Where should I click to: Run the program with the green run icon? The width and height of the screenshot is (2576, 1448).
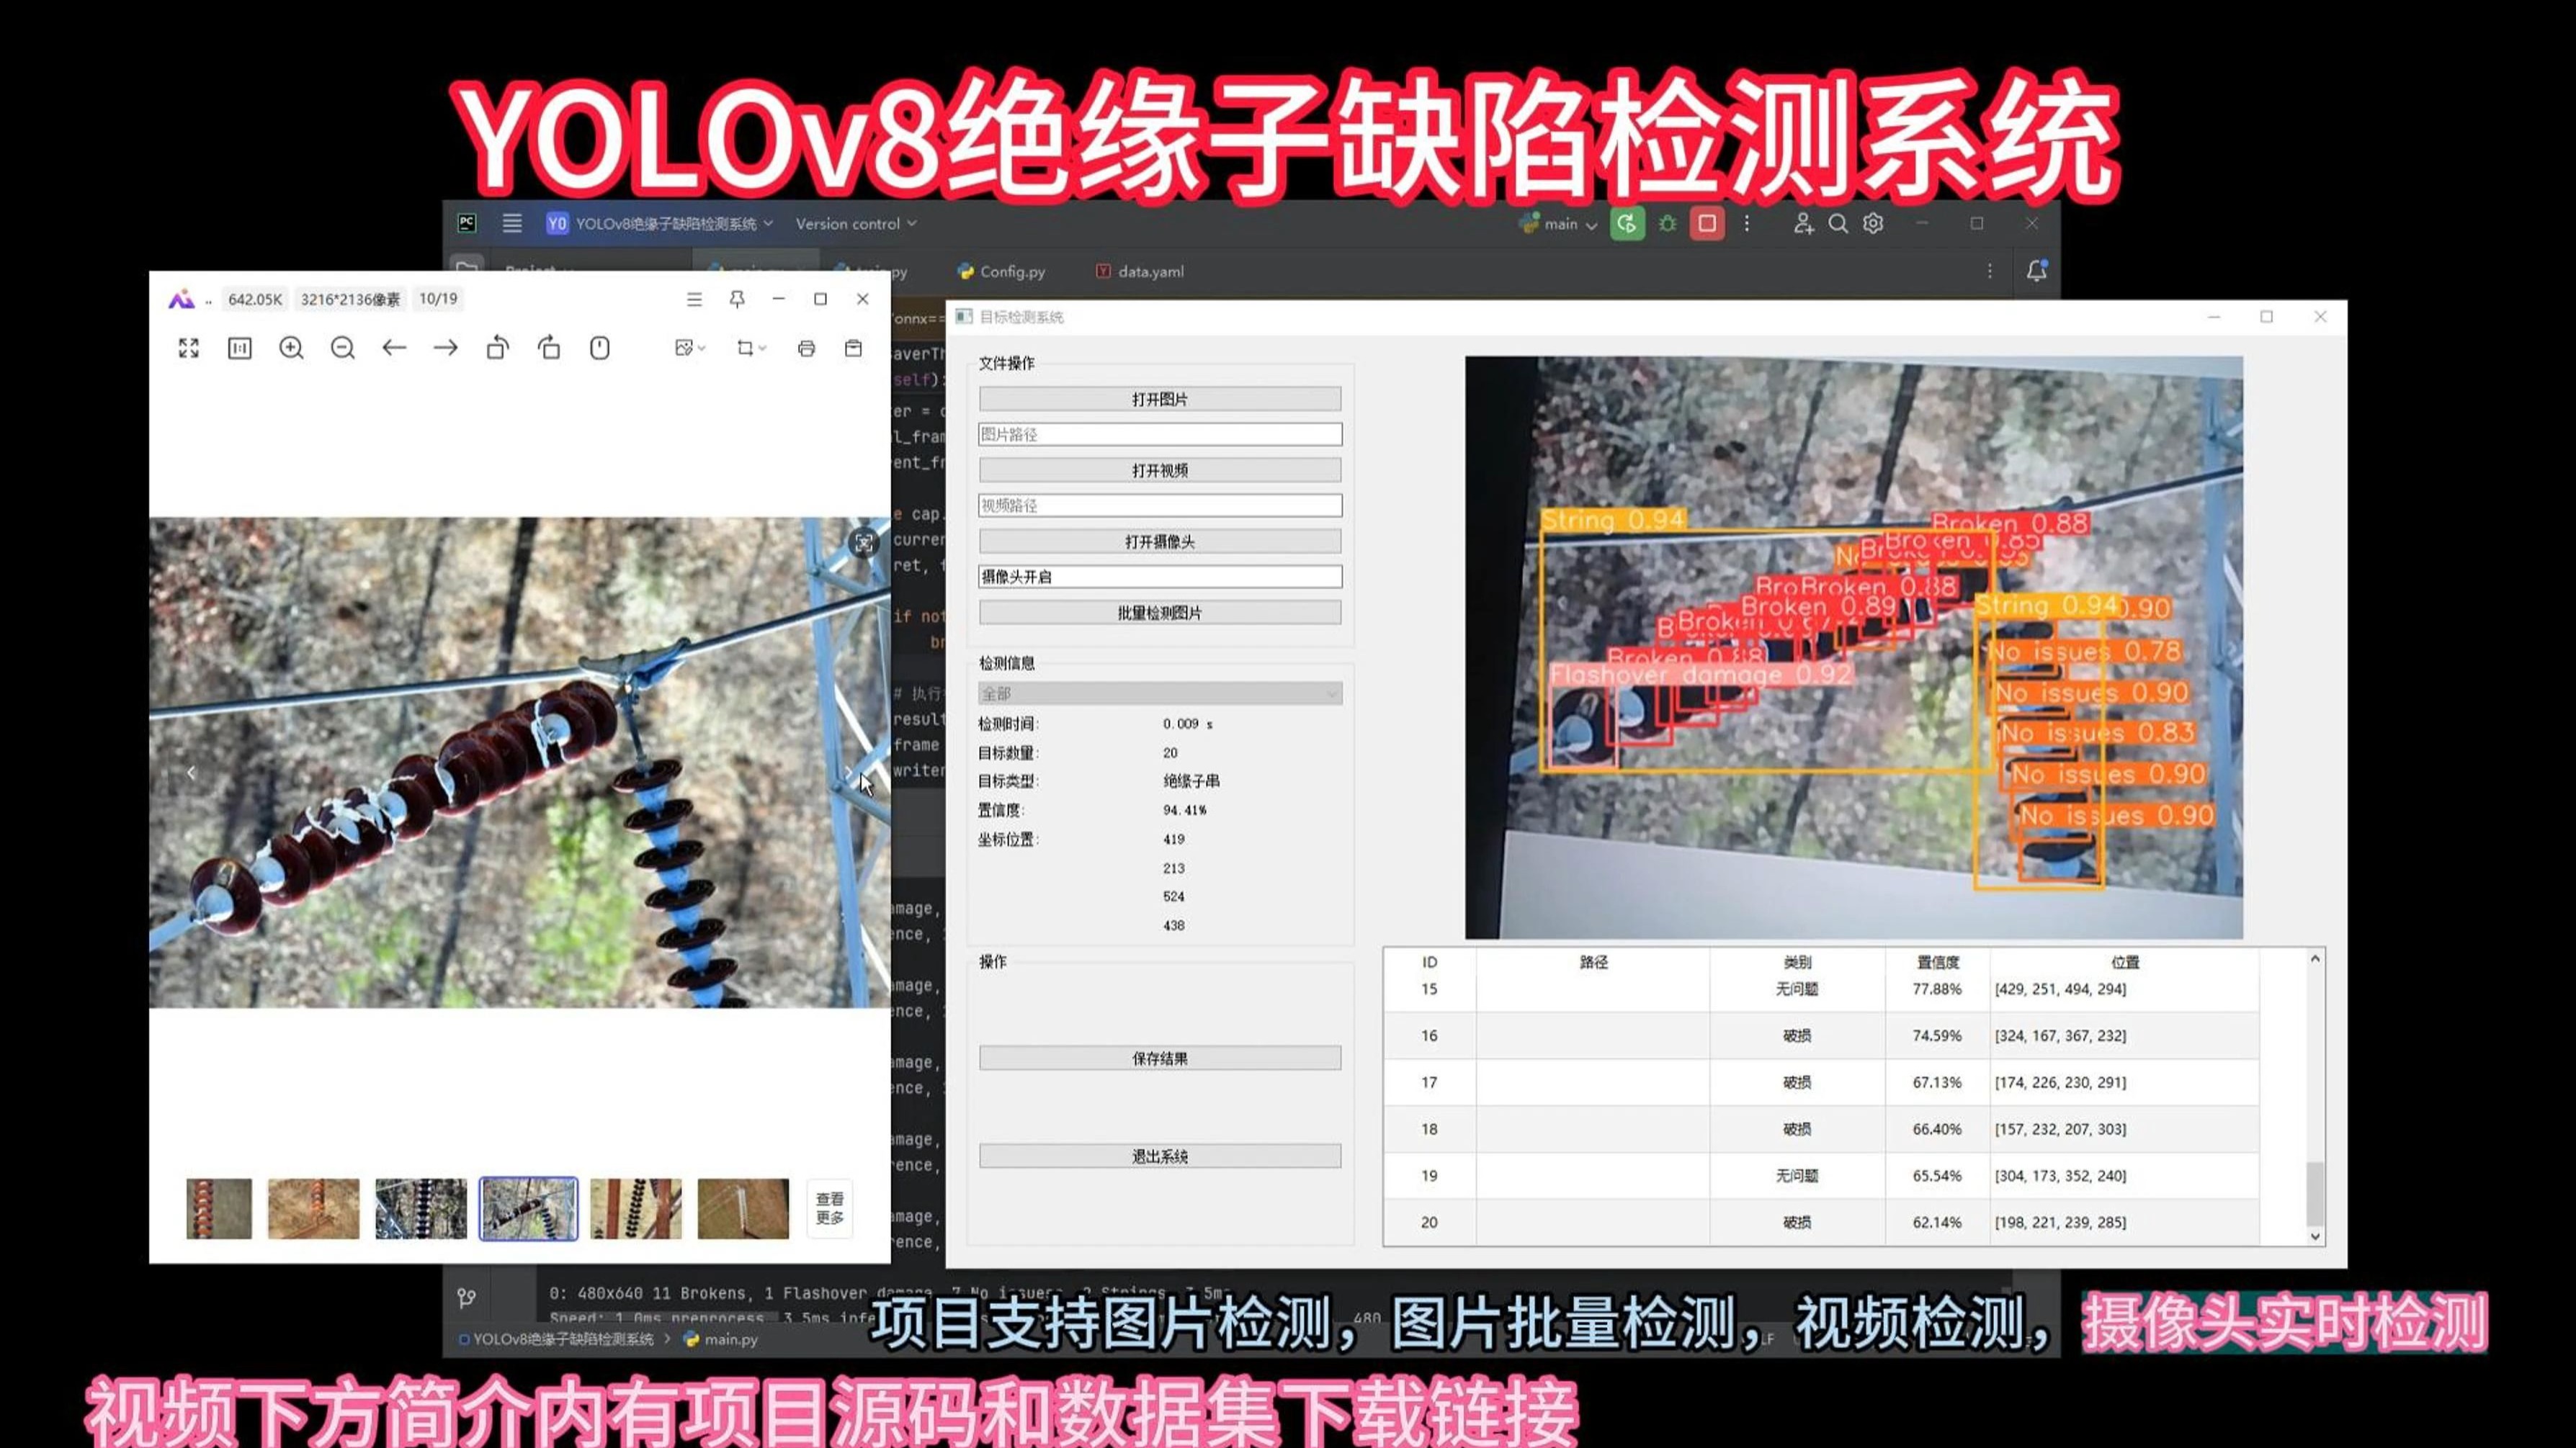click(1627, 224)
